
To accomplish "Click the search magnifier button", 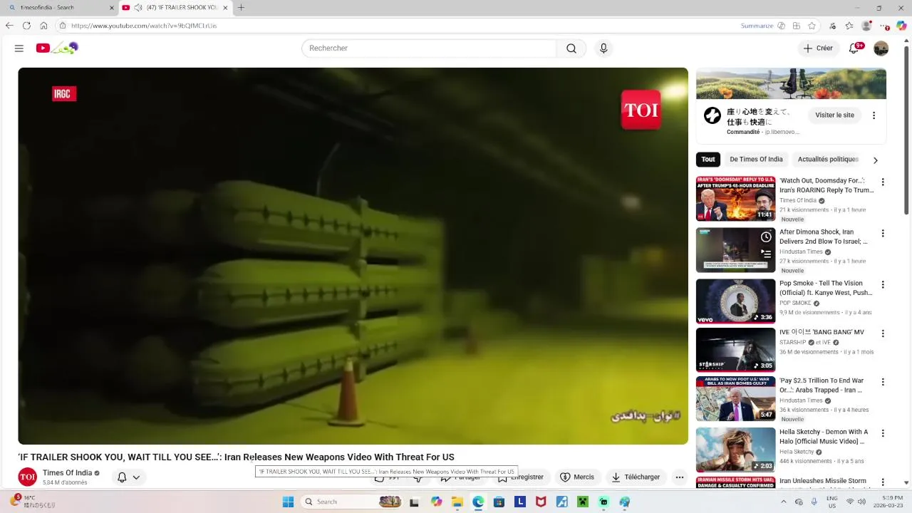I will click(x=571, y=48).
